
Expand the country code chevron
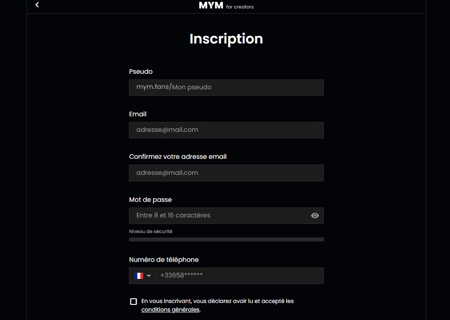[x=149, y=276]
